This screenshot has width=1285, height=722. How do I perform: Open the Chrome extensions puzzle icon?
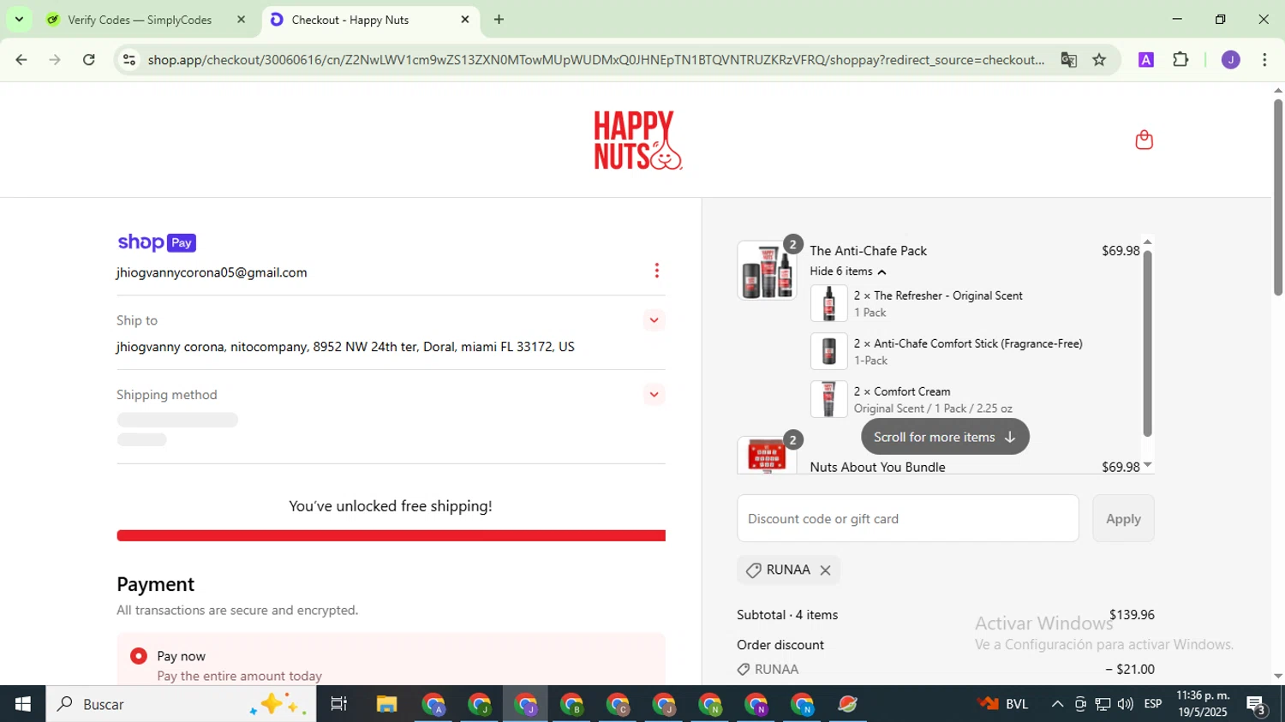click(x=1180, y=60)
